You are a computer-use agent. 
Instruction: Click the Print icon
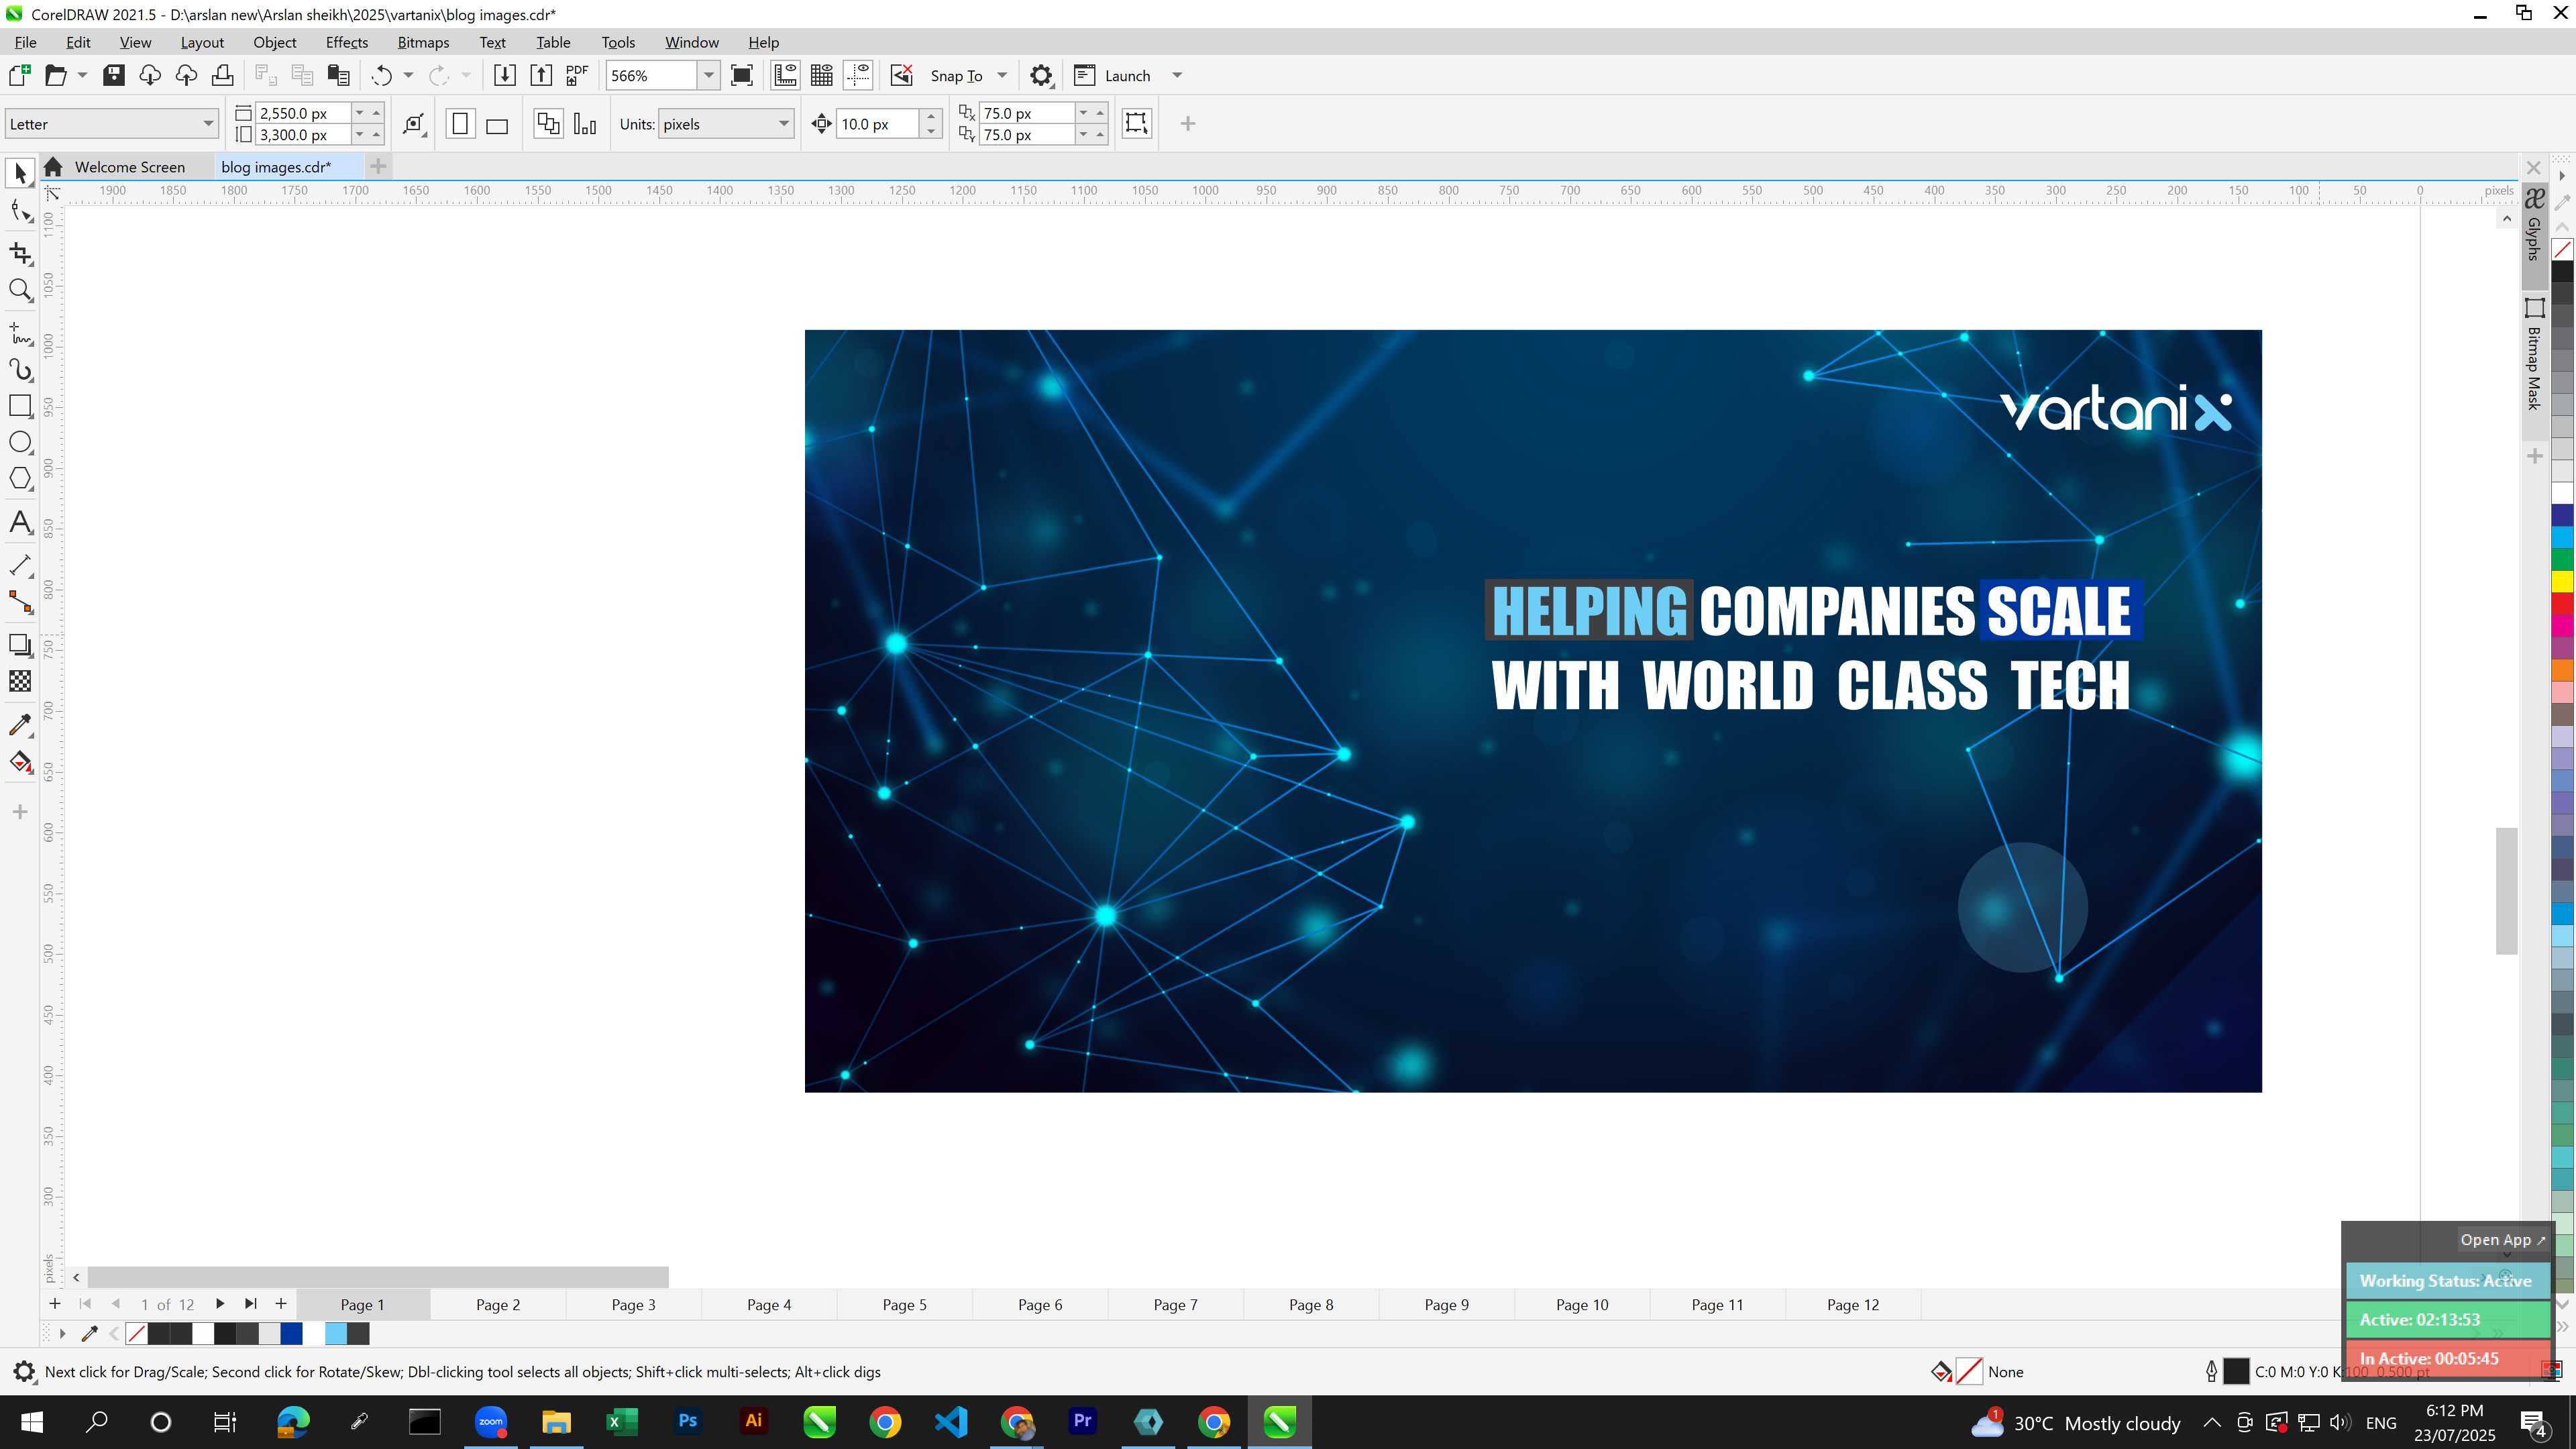pyautogui.click(x=222, y=75)
